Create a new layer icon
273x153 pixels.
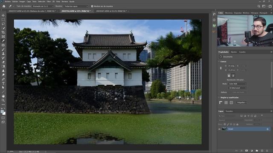point(262,151)
